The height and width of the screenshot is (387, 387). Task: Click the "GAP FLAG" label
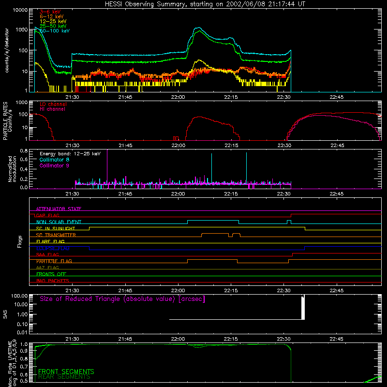47,215
